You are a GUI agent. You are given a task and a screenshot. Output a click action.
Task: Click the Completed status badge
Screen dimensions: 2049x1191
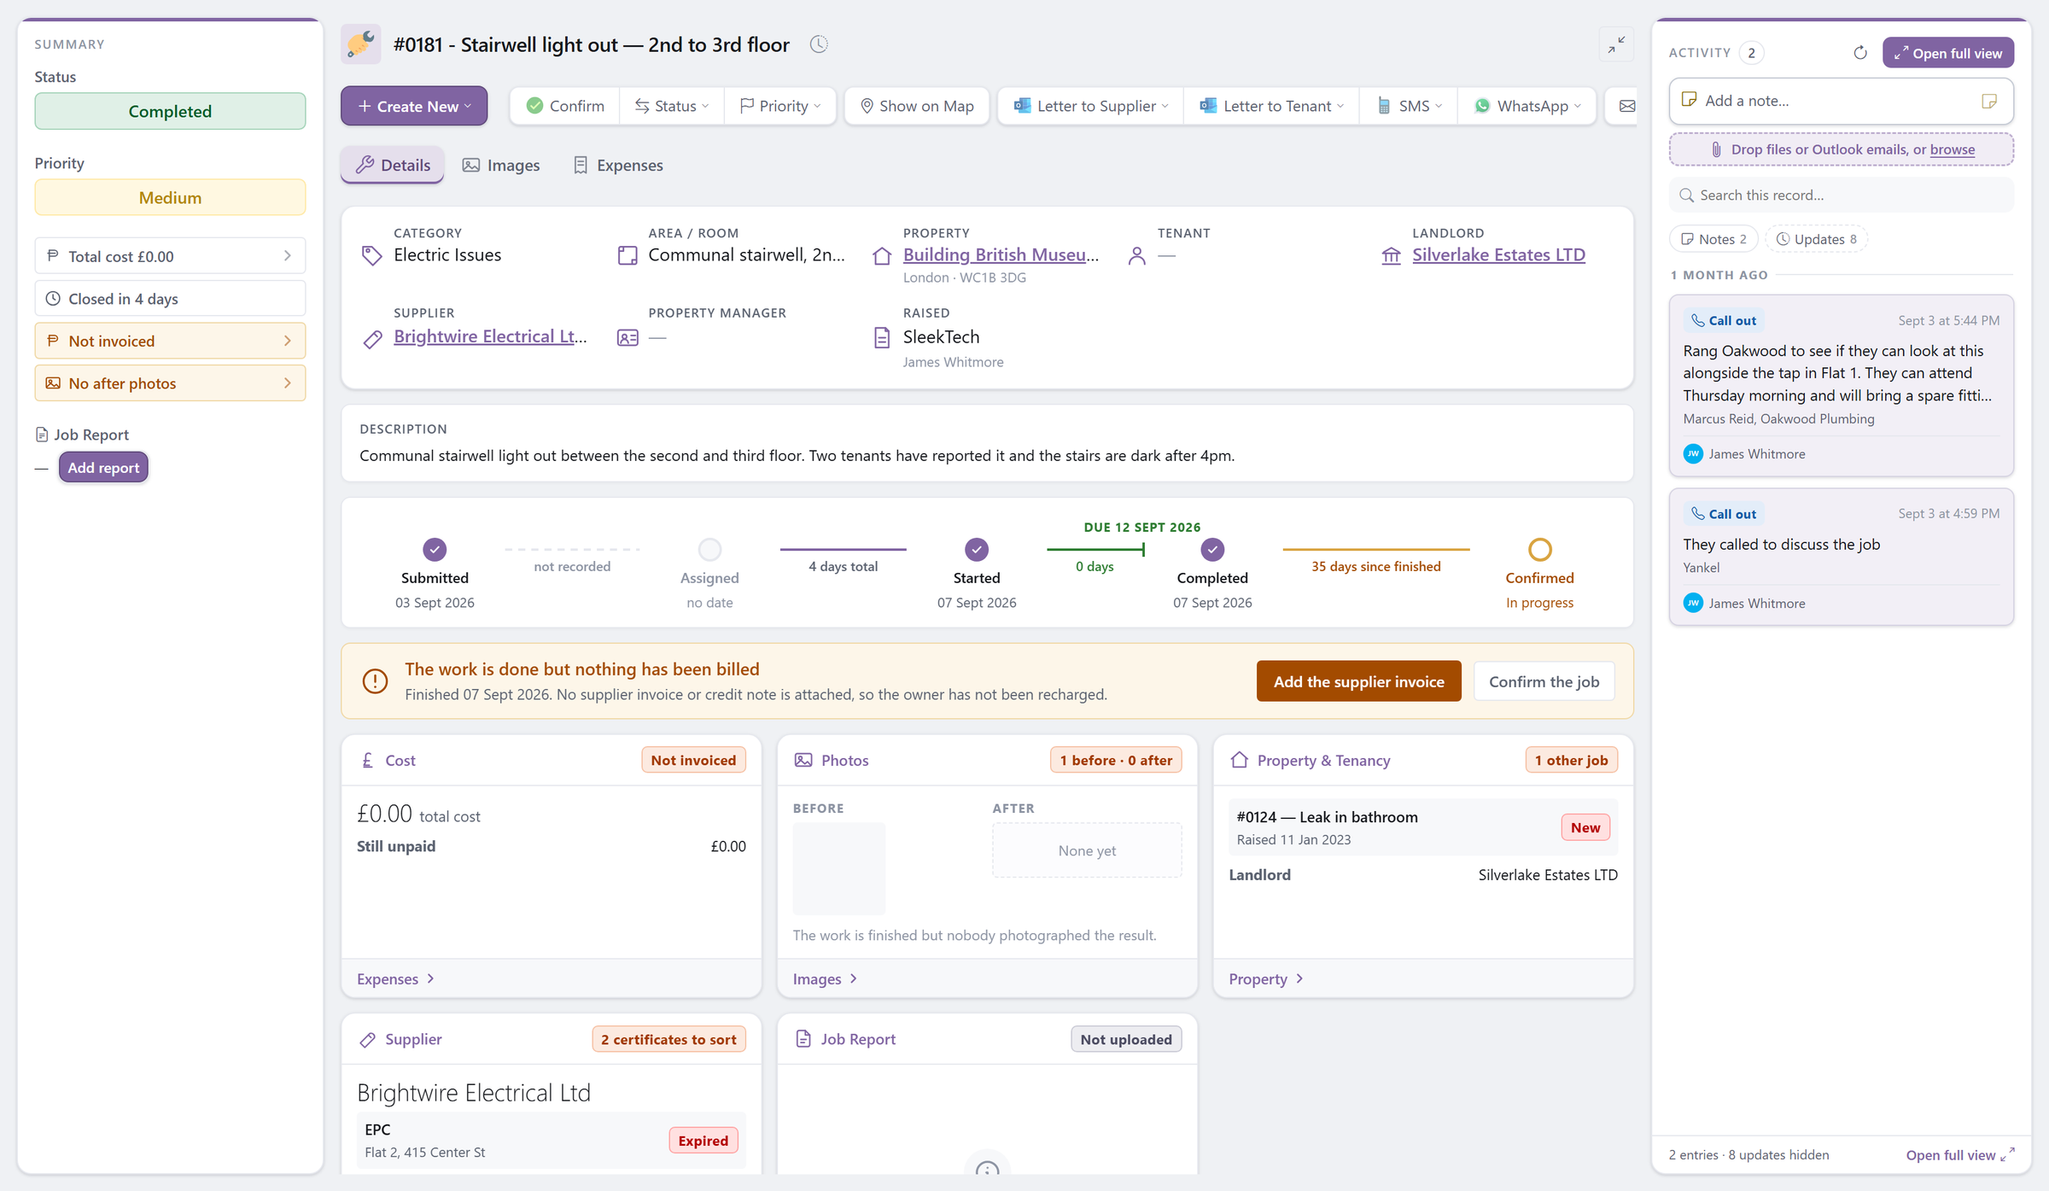(170, 111)
